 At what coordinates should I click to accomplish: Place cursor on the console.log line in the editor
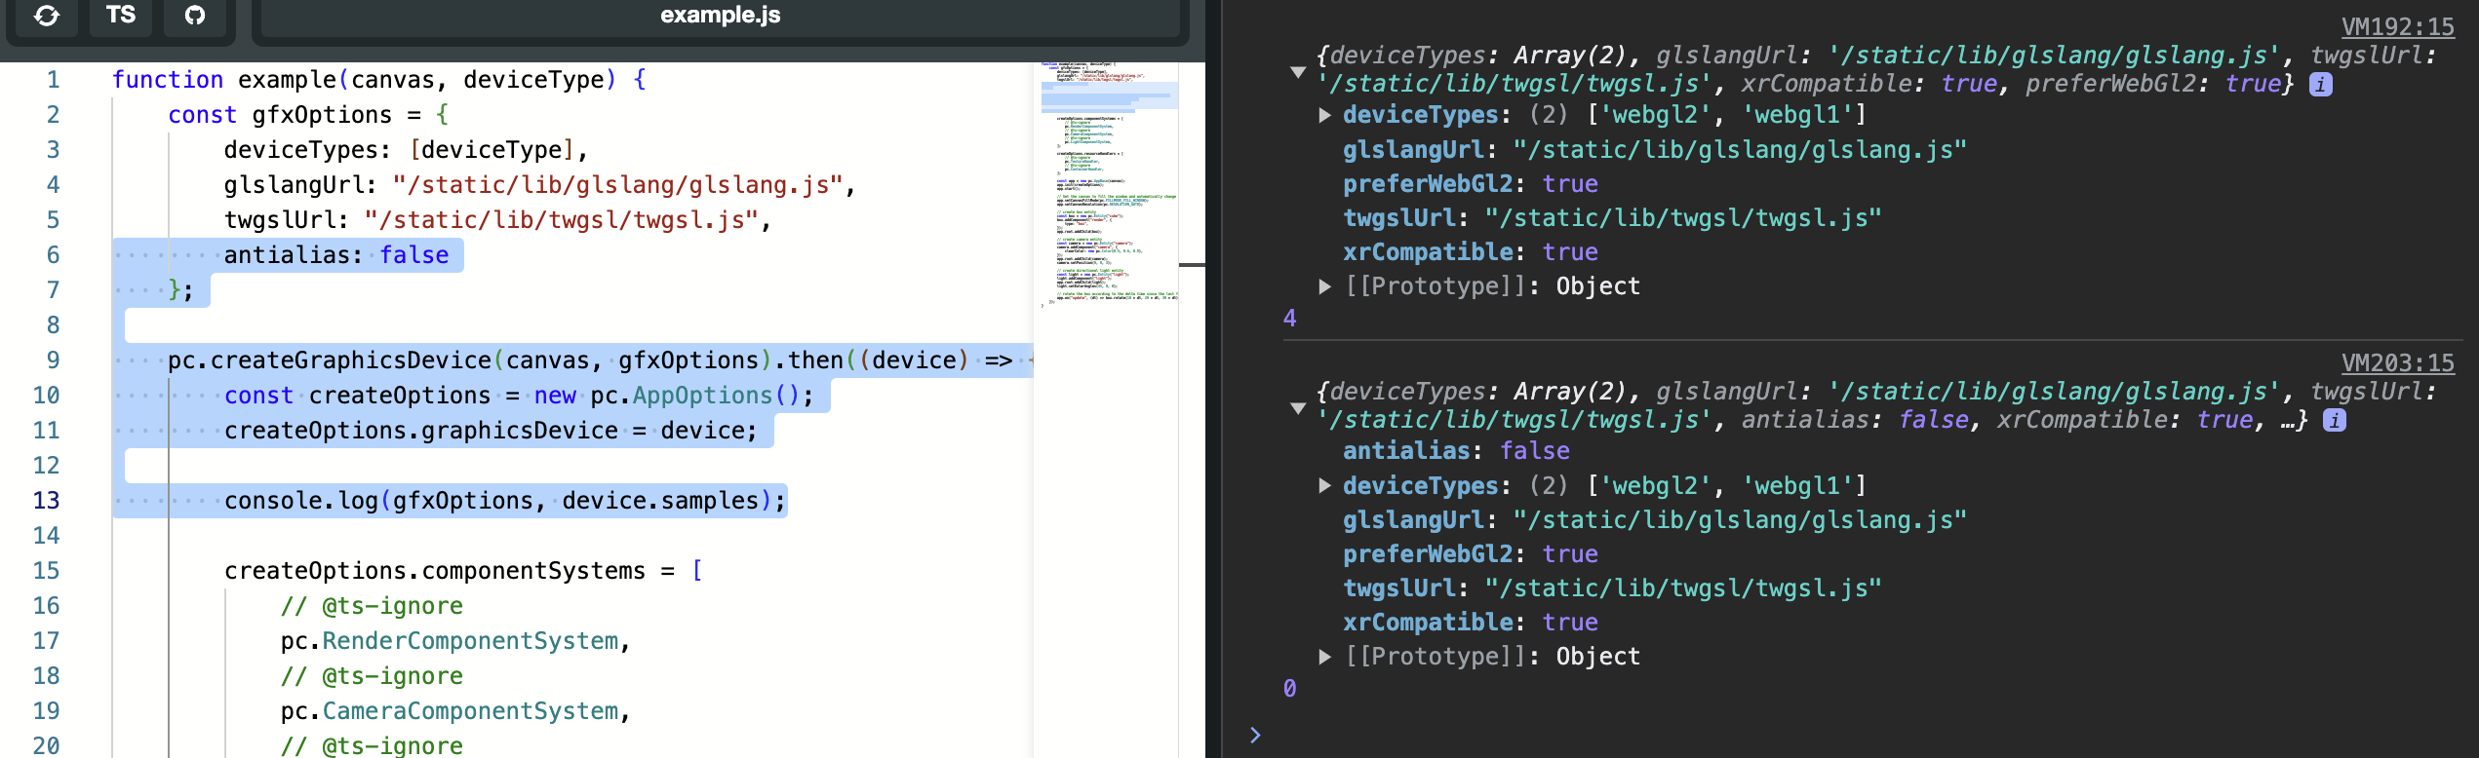click(x=488, y=501)
